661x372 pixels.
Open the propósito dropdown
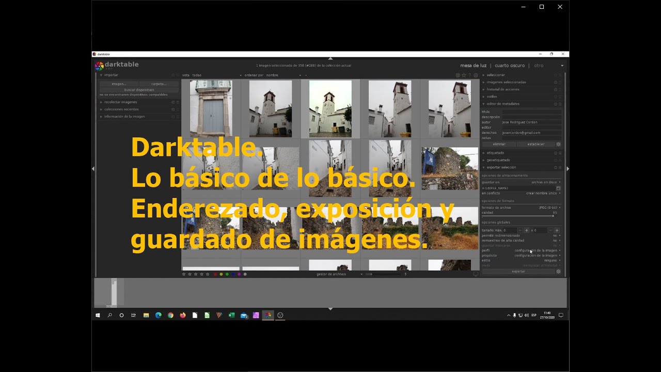pyautogui.click(x=521, y=255)
